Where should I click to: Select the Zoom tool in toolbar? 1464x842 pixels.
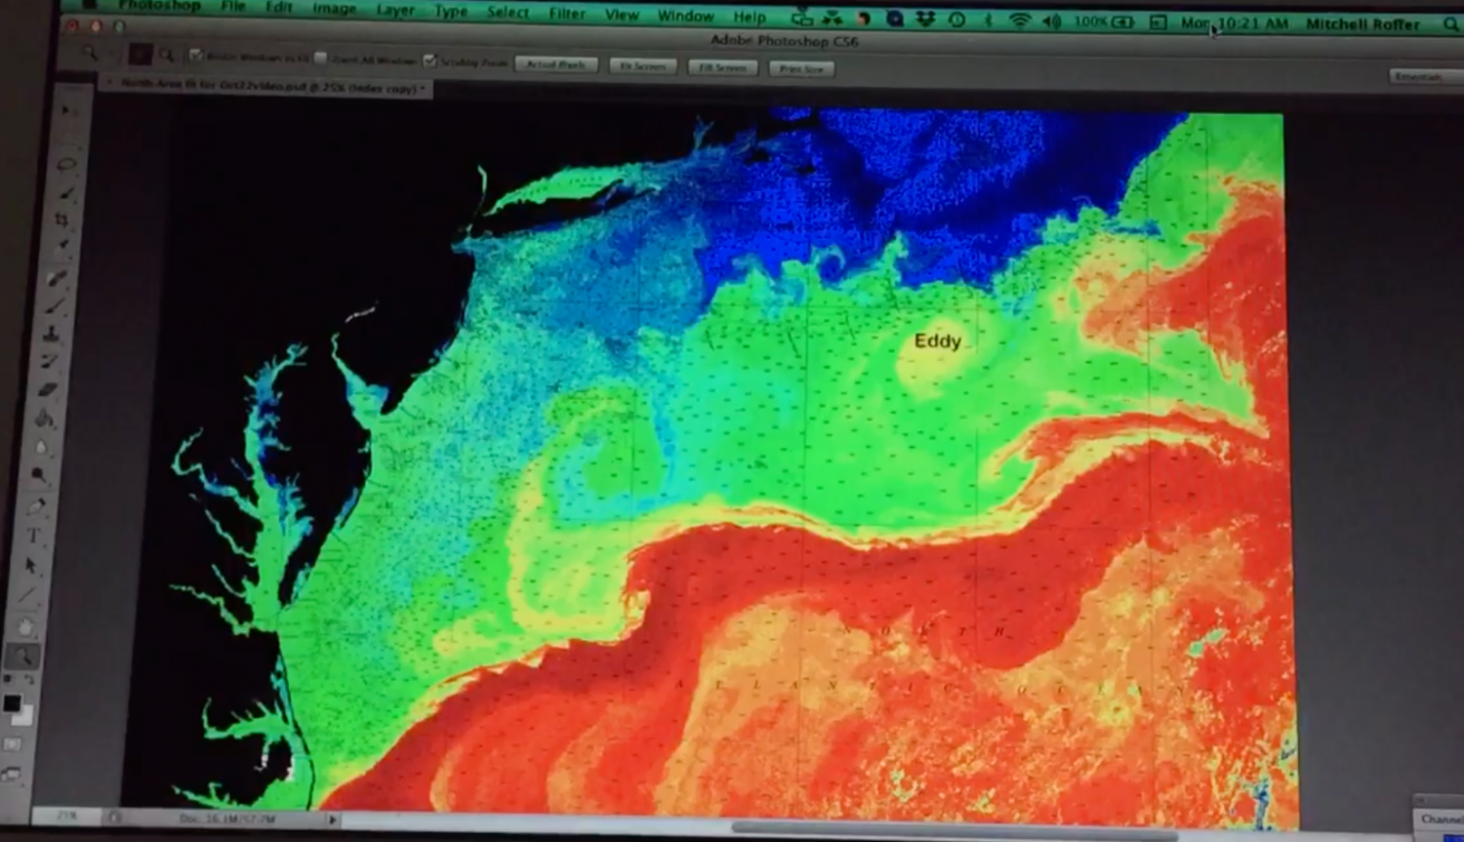(x=23, y=657)
